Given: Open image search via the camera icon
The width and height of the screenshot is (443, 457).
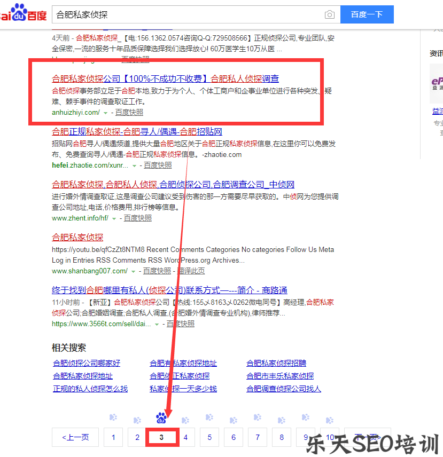Looking at the screenshot, I should pyautogui.click(x=329, y=14).
